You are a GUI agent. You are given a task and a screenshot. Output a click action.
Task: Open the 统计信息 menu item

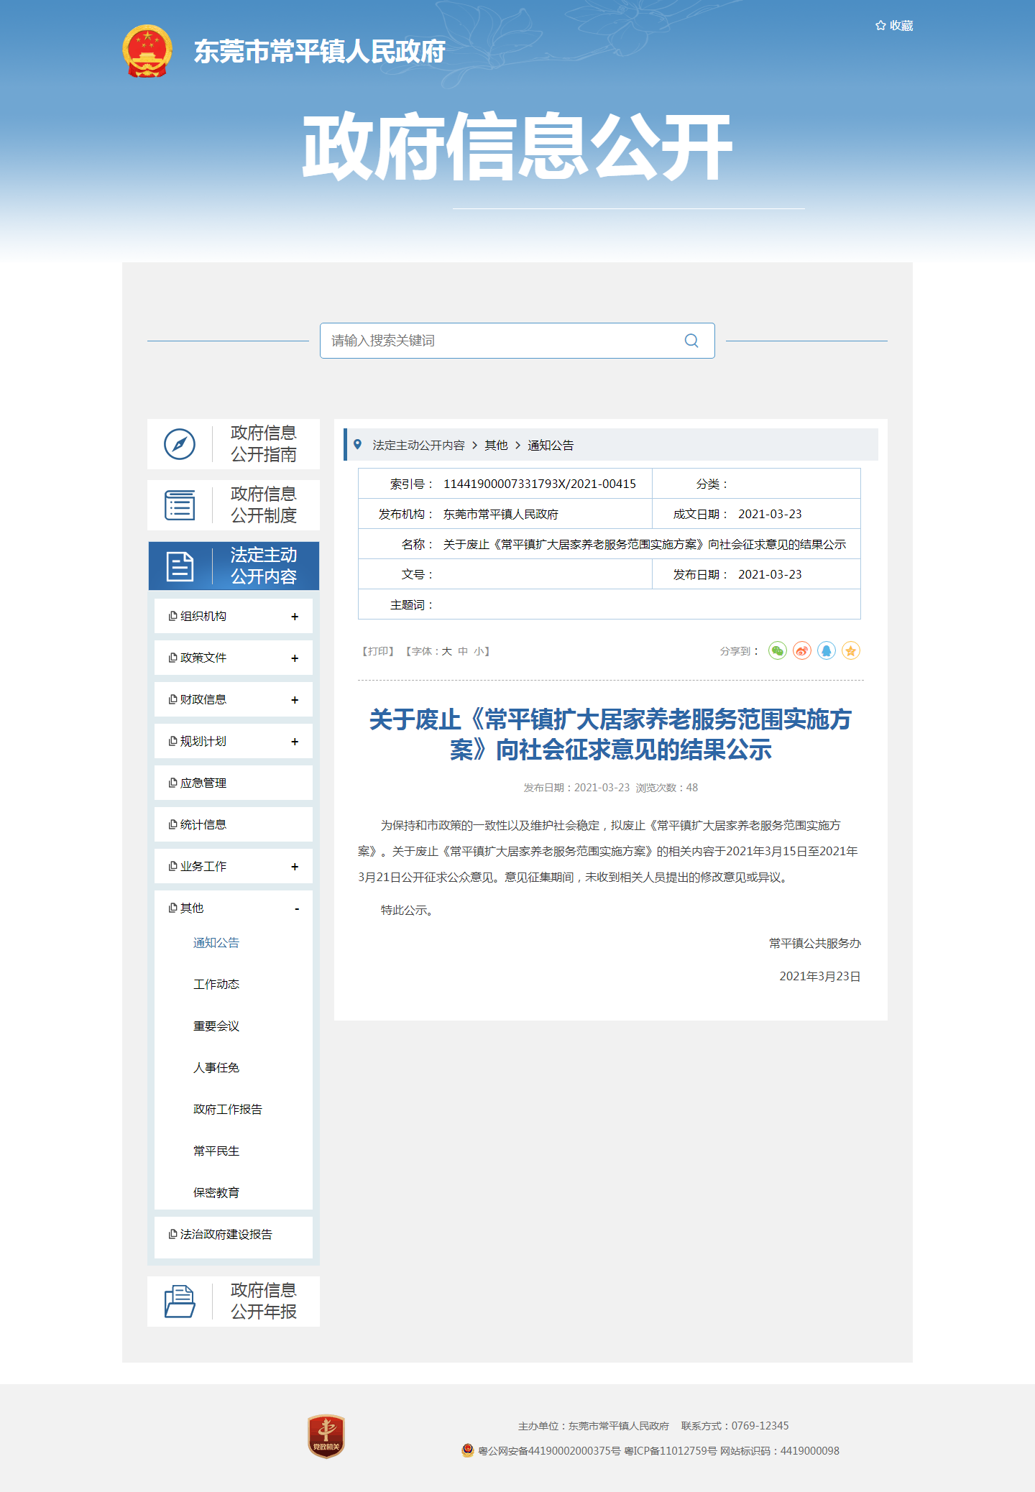click(x=234, y=824)
